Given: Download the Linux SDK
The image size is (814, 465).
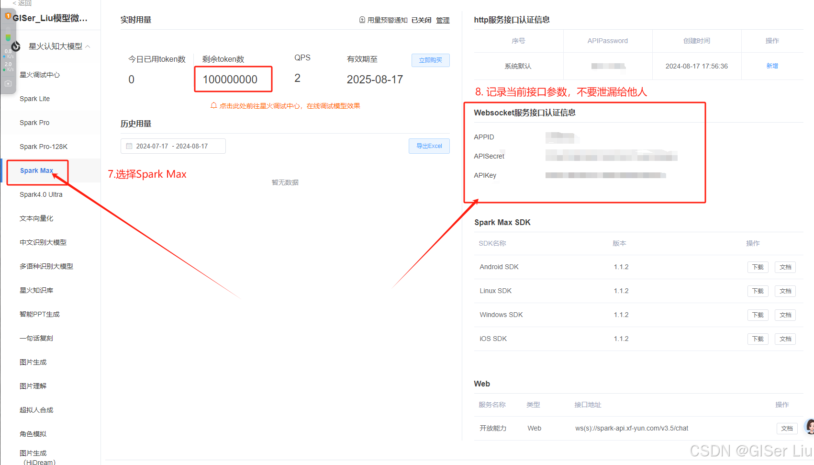Looking at the screenshot, I should 758,291.
